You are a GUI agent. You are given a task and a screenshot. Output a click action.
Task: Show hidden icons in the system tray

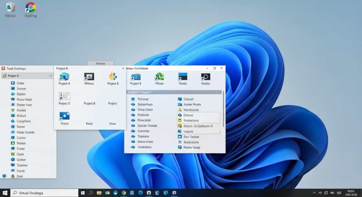314,193
